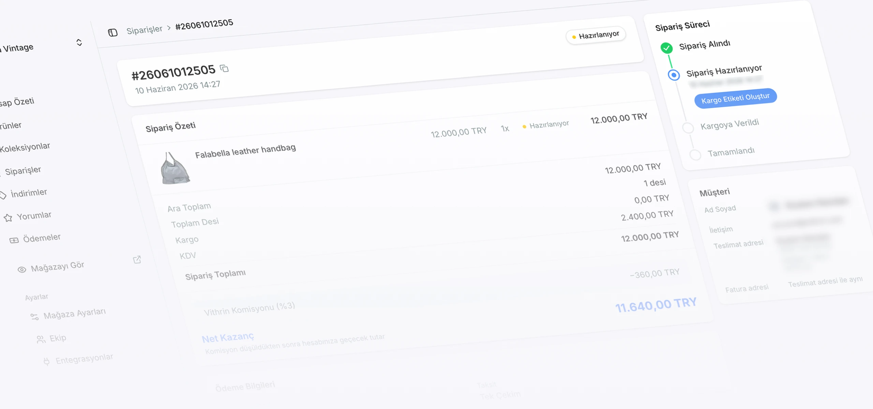This screenshot has height=409, width=873.
Task: Open the external link icon in Mağazayı Gör row
Action: point(137,260)
